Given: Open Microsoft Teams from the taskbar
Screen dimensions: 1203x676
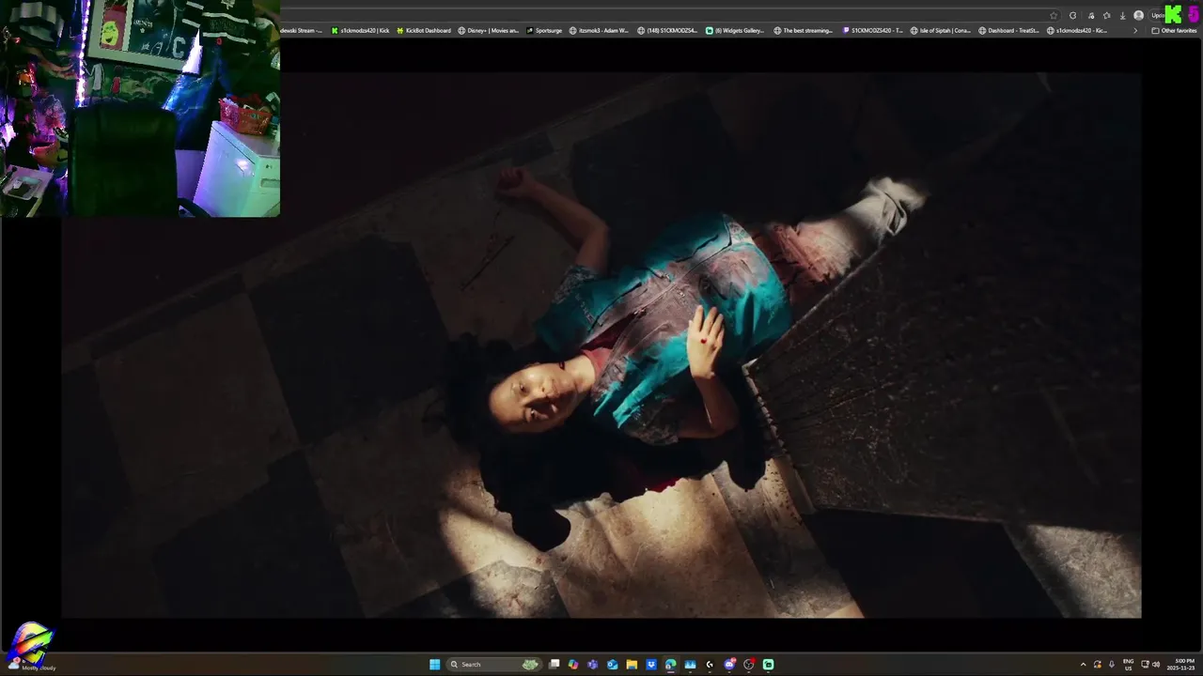Looking at the screenshot, I should 592,665.
